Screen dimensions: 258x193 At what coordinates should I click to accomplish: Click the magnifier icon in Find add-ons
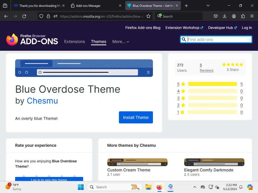pyautogui.click(x=184, y=39)
